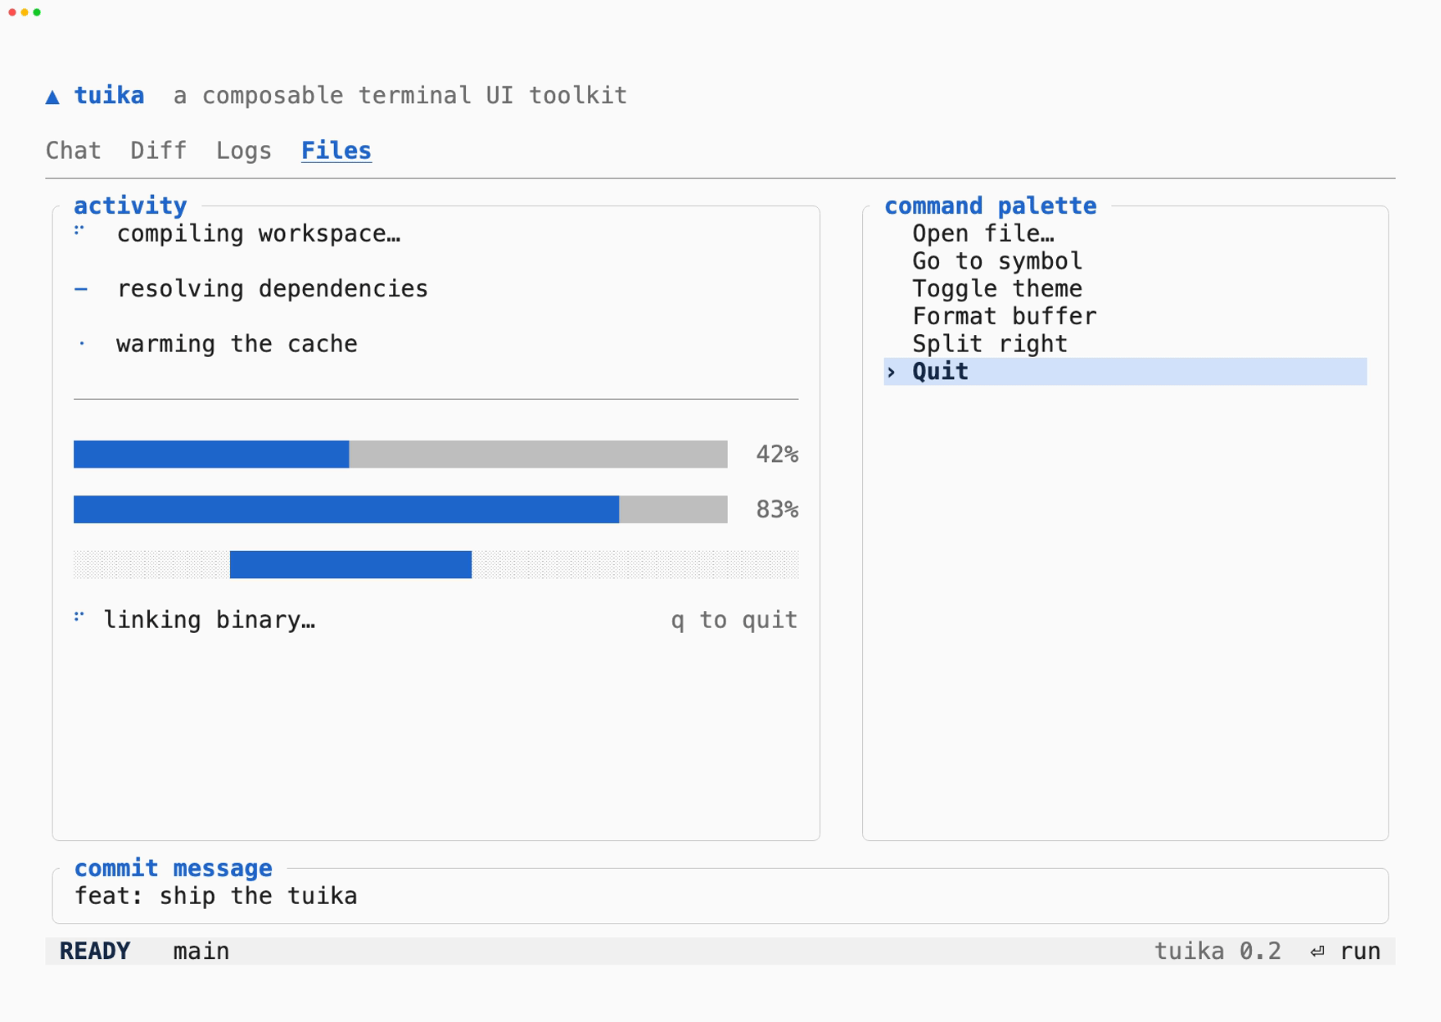Screen dimensions: 1441x1022
Task: Click the 'compiling workspace…' text
Action: (x=259, y=233)
